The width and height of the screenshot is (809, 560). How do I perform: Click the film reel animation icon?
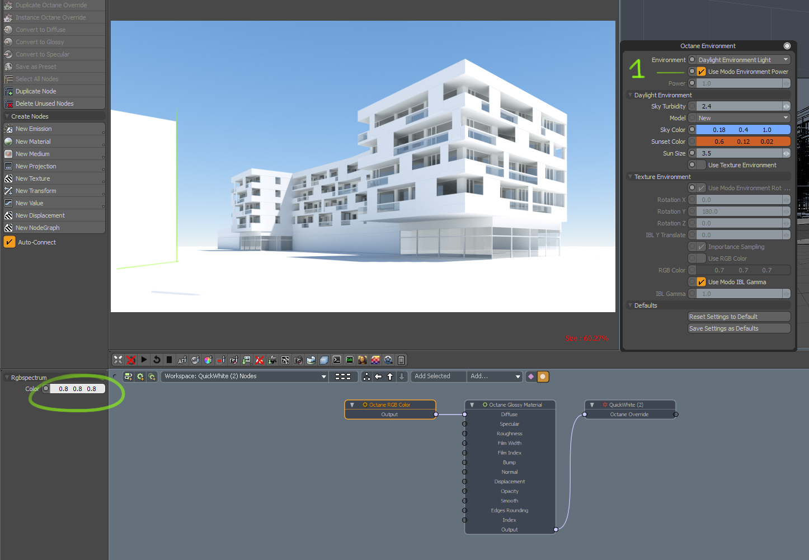(388, 360)
